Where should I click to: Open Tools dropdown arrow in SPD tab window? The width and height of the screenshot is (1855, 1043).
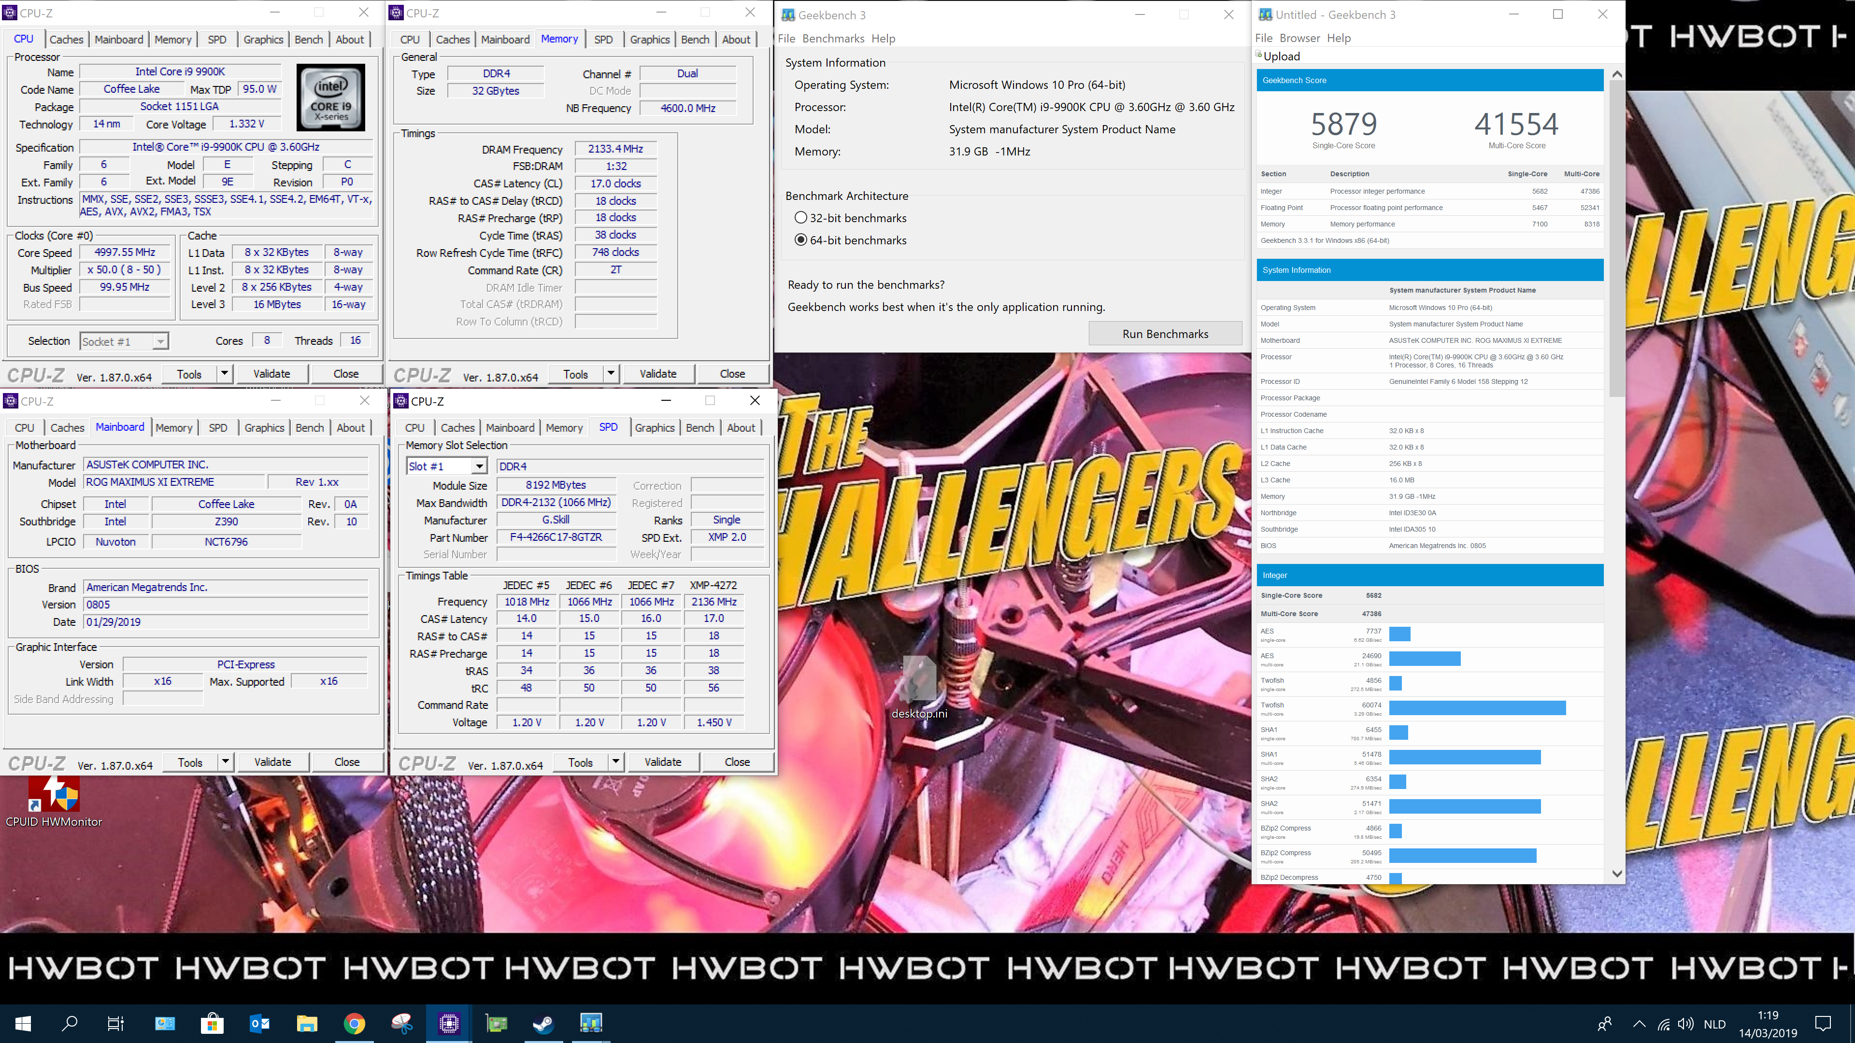coord(616,761)
